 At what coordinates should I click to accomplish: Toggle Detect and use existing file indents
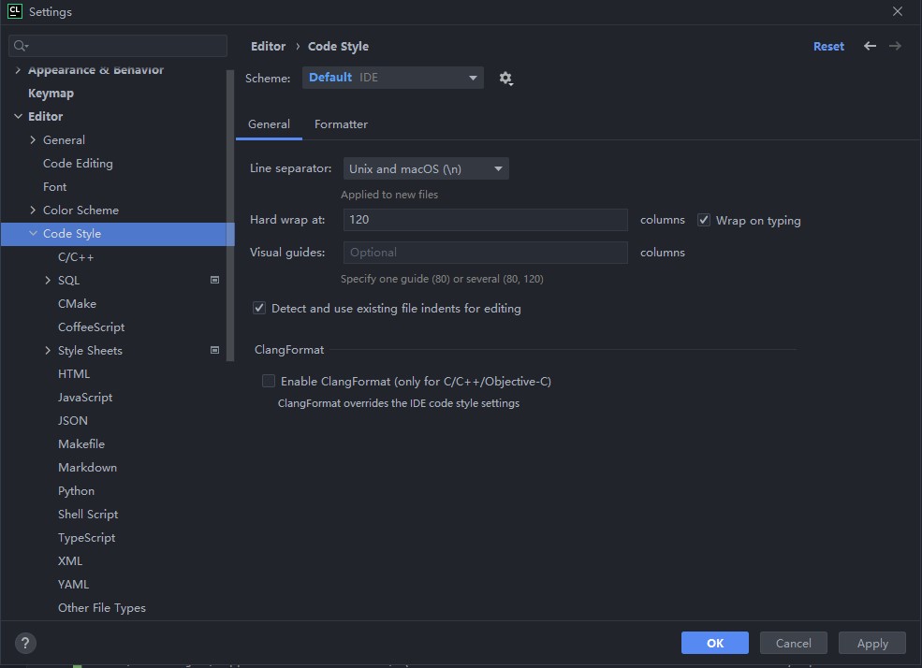coord(258,308)
